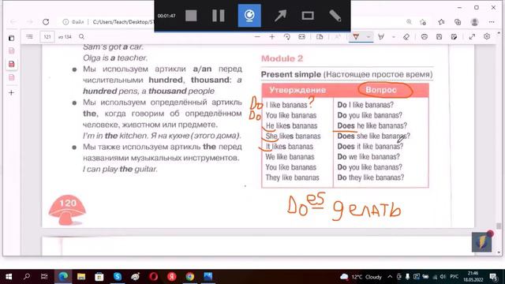Switch to the active PDF vertical tab
The image size is (505, 284).
click(11, 64)
